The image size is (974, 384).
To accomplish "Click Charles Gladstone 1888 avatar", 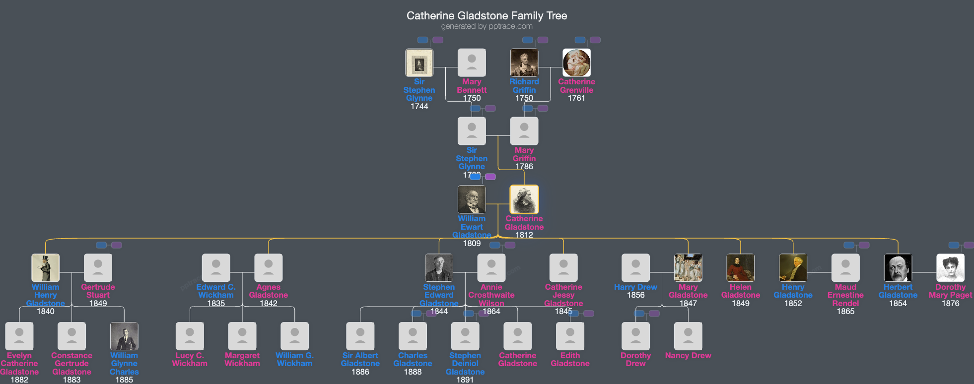I will click(x=413, y=336).
